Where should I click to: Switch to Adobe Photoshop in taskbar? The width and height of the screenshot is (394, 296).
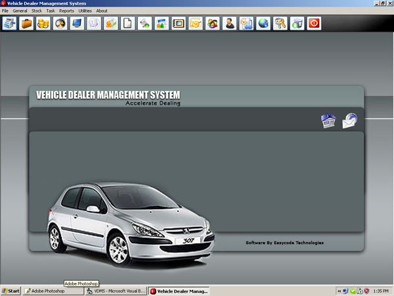(53, 291)
